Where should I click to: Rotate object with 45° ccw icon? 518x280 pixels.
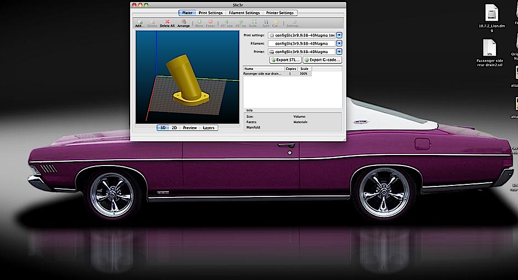227,23
